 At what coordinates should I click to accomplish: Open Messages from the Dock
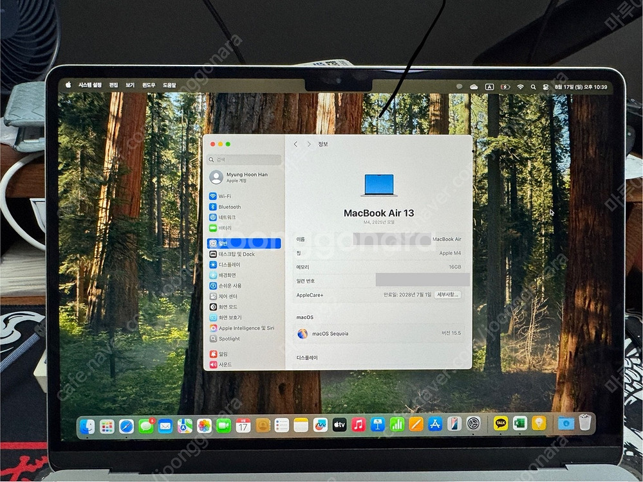tap(146, 426)
